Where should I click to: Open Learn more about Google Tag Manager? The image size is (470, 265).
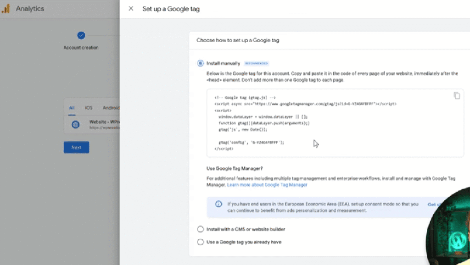click(x=267, y=185)
